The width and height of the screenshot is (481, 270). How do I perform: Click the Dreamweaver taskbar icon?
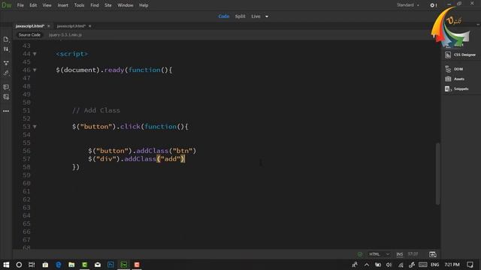coord(123,265)
